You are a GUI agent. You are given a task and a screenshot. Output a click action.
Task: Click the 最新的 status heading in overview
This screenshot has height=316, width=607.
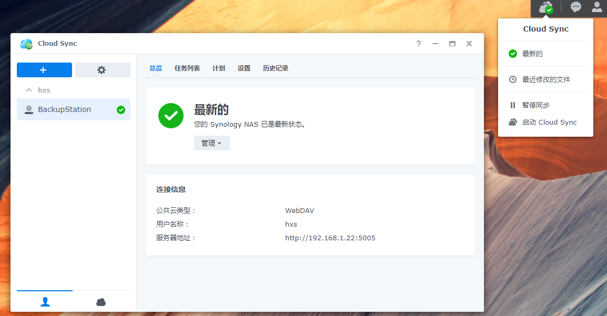tap(211, 110)
